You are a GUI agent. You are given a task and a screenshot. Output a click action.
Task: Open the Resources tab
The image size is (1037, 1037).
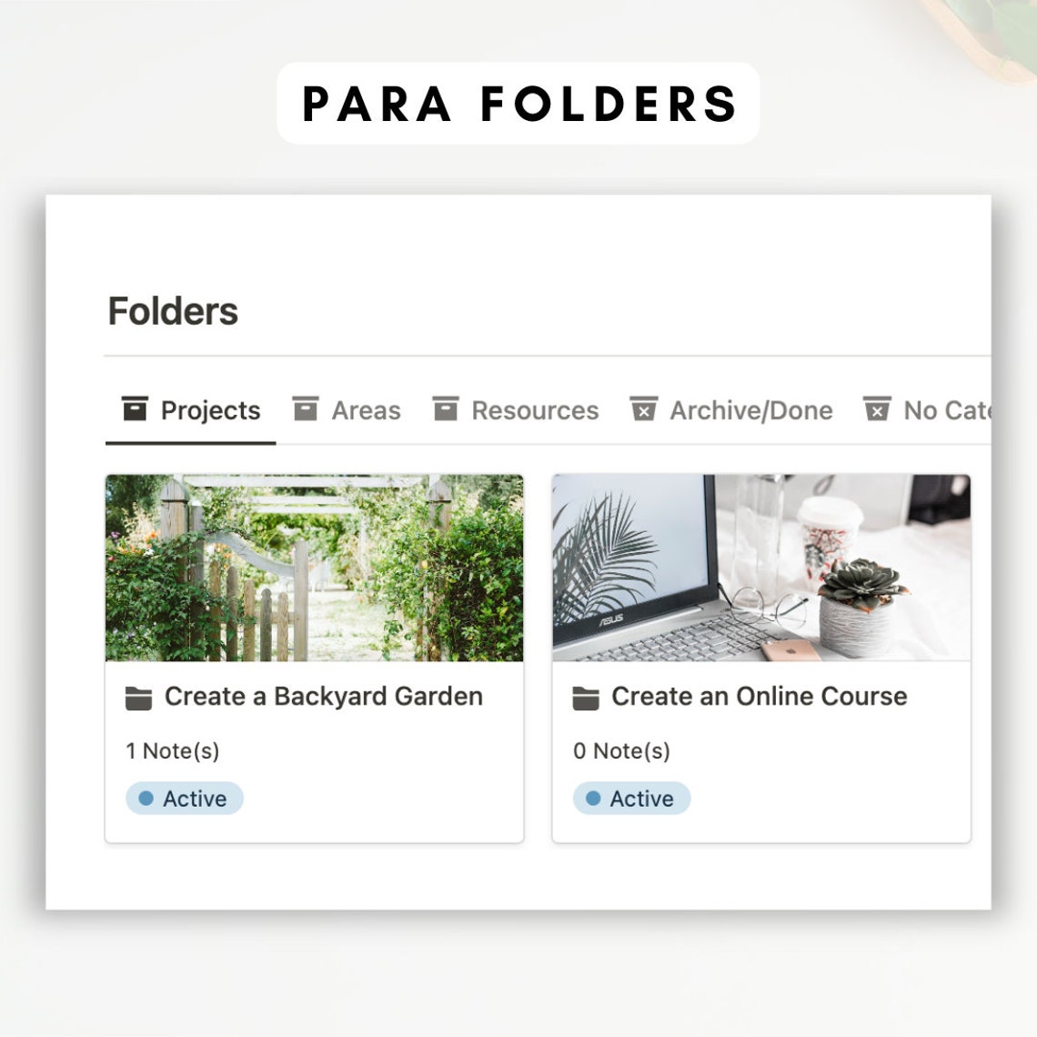[x=516, y=410]
